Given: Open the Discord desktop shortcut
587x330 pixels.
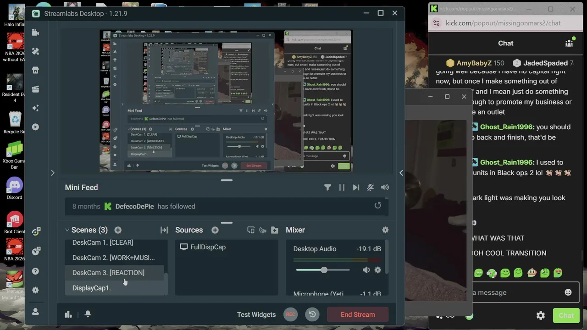Looking at the screenshot, I should [14, 188].
